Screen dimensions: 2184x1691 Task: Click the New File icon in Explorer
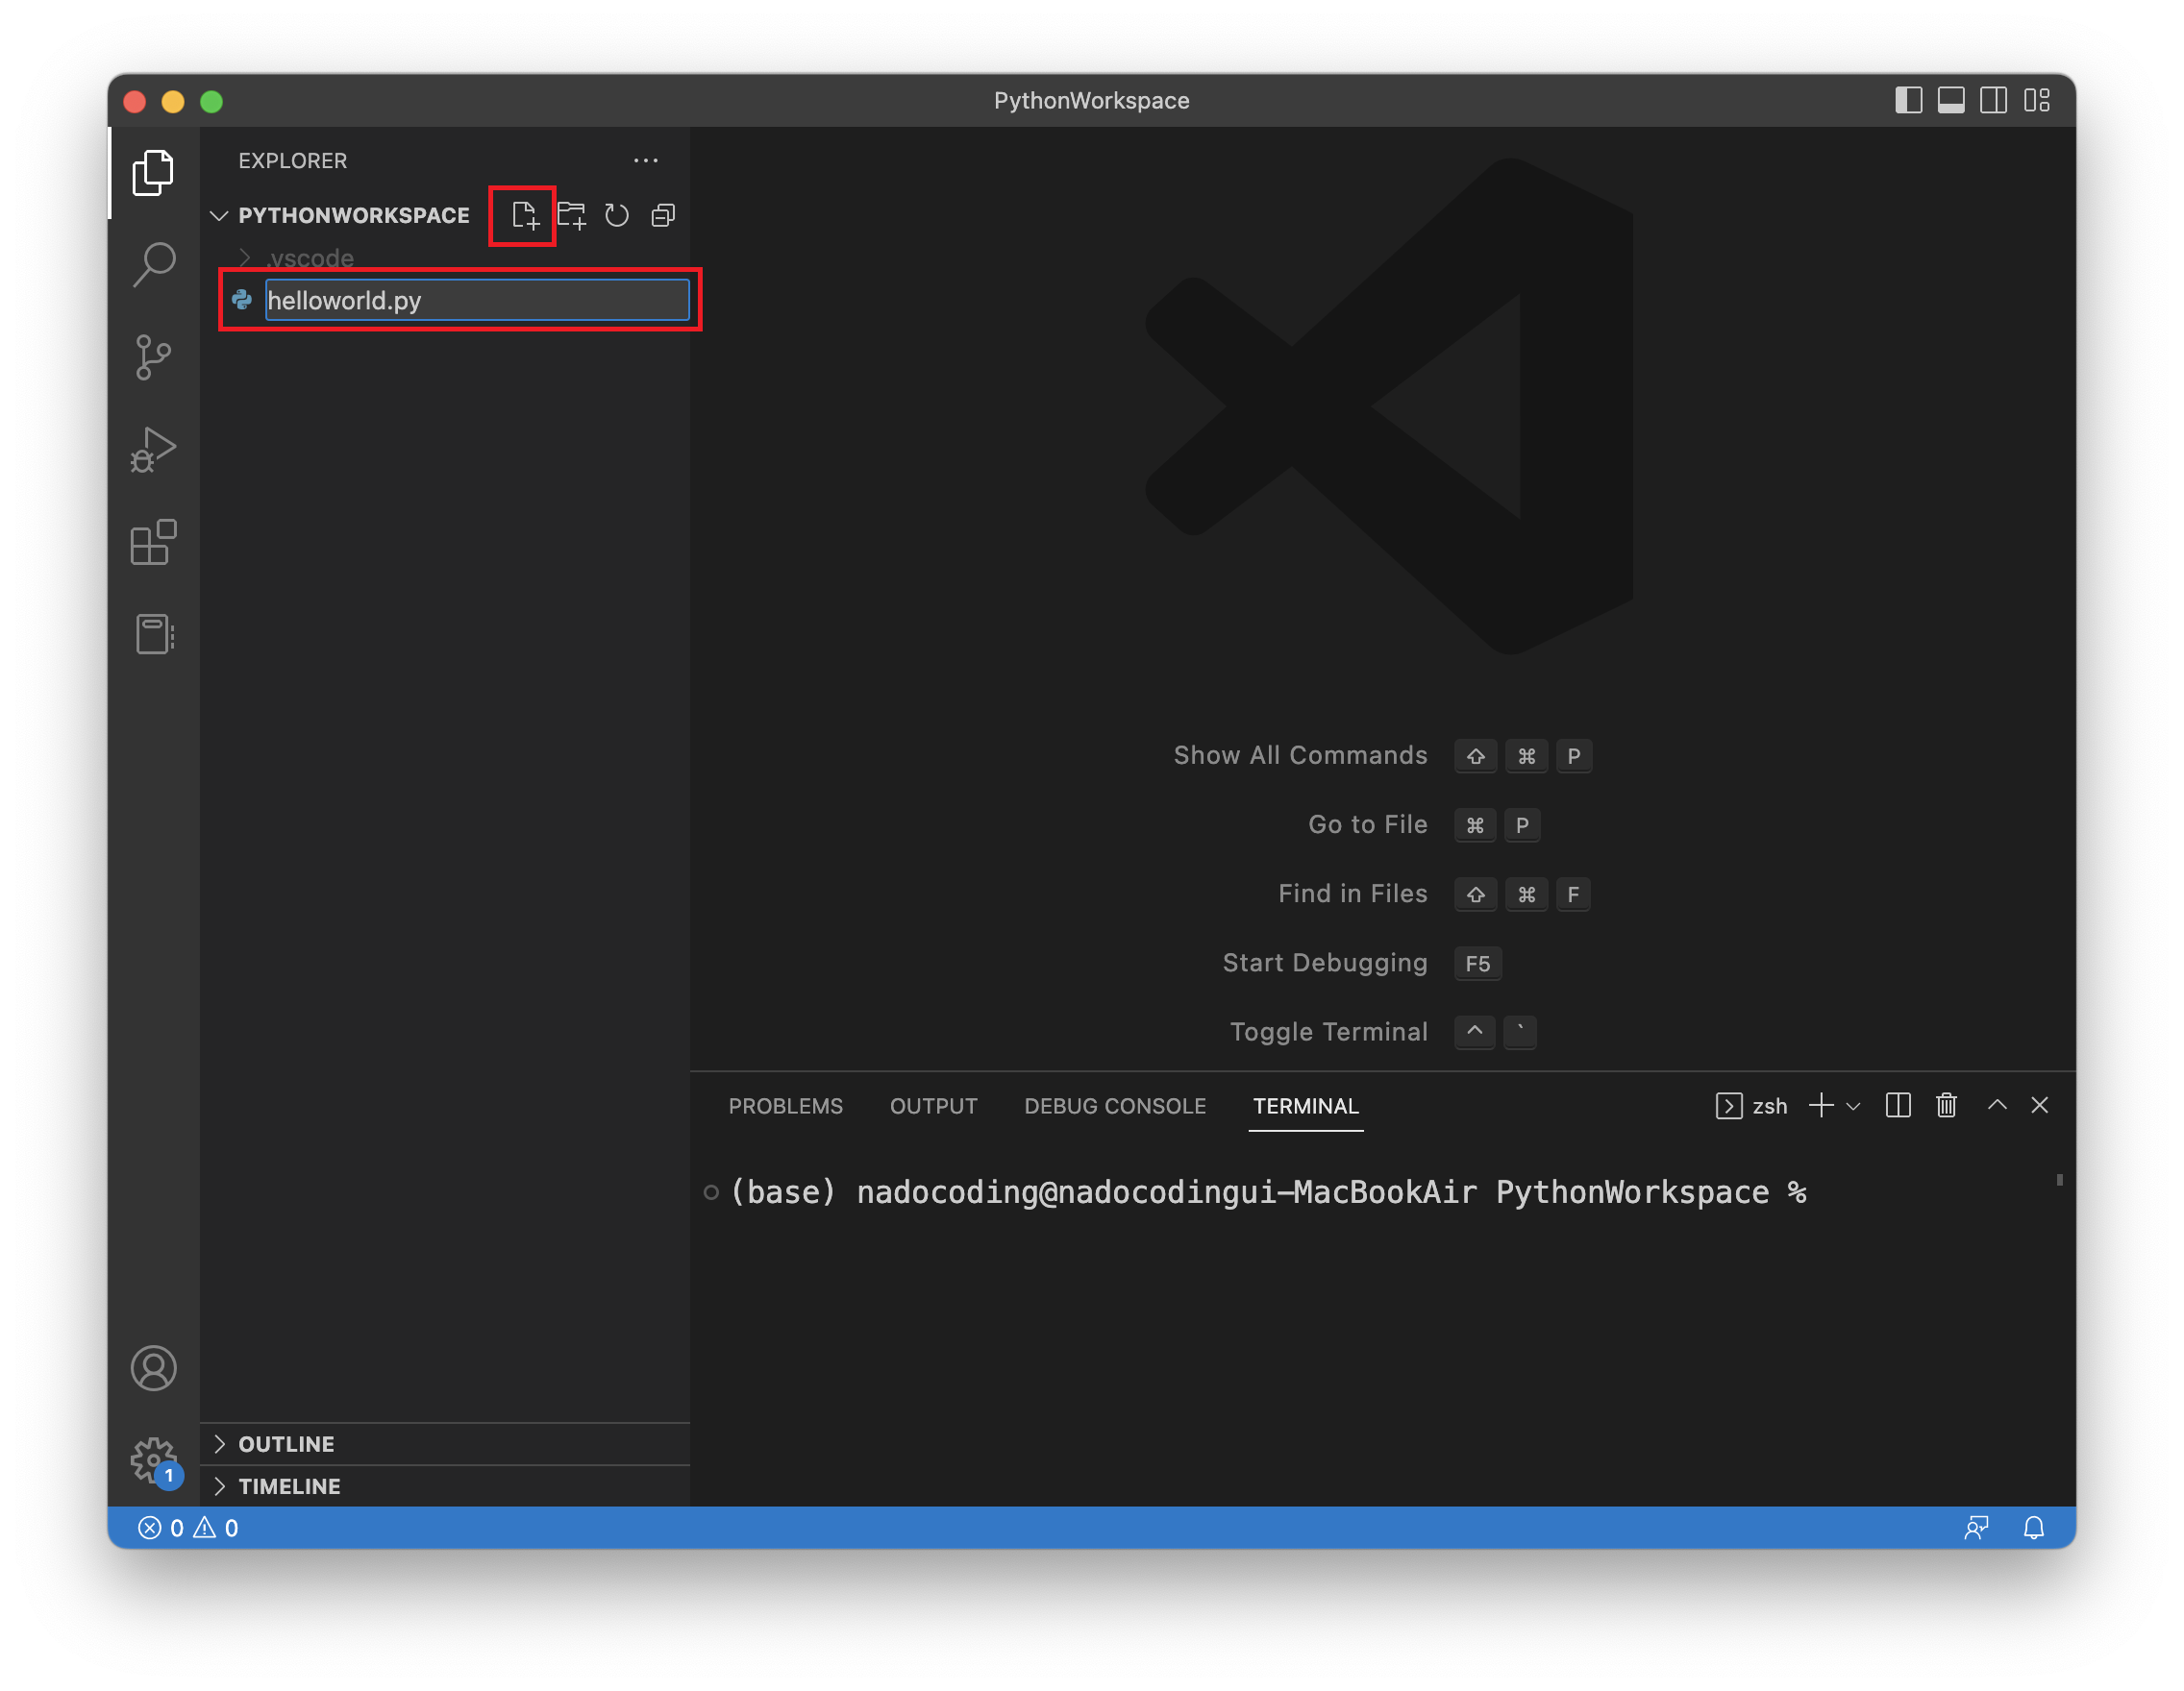tap(524, 215)
